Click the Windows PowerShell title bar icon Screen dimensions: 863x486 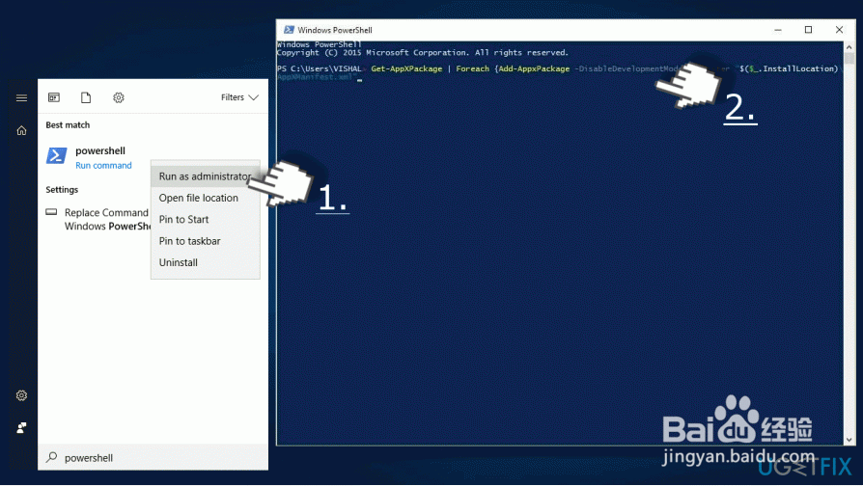tap(289, 30)
